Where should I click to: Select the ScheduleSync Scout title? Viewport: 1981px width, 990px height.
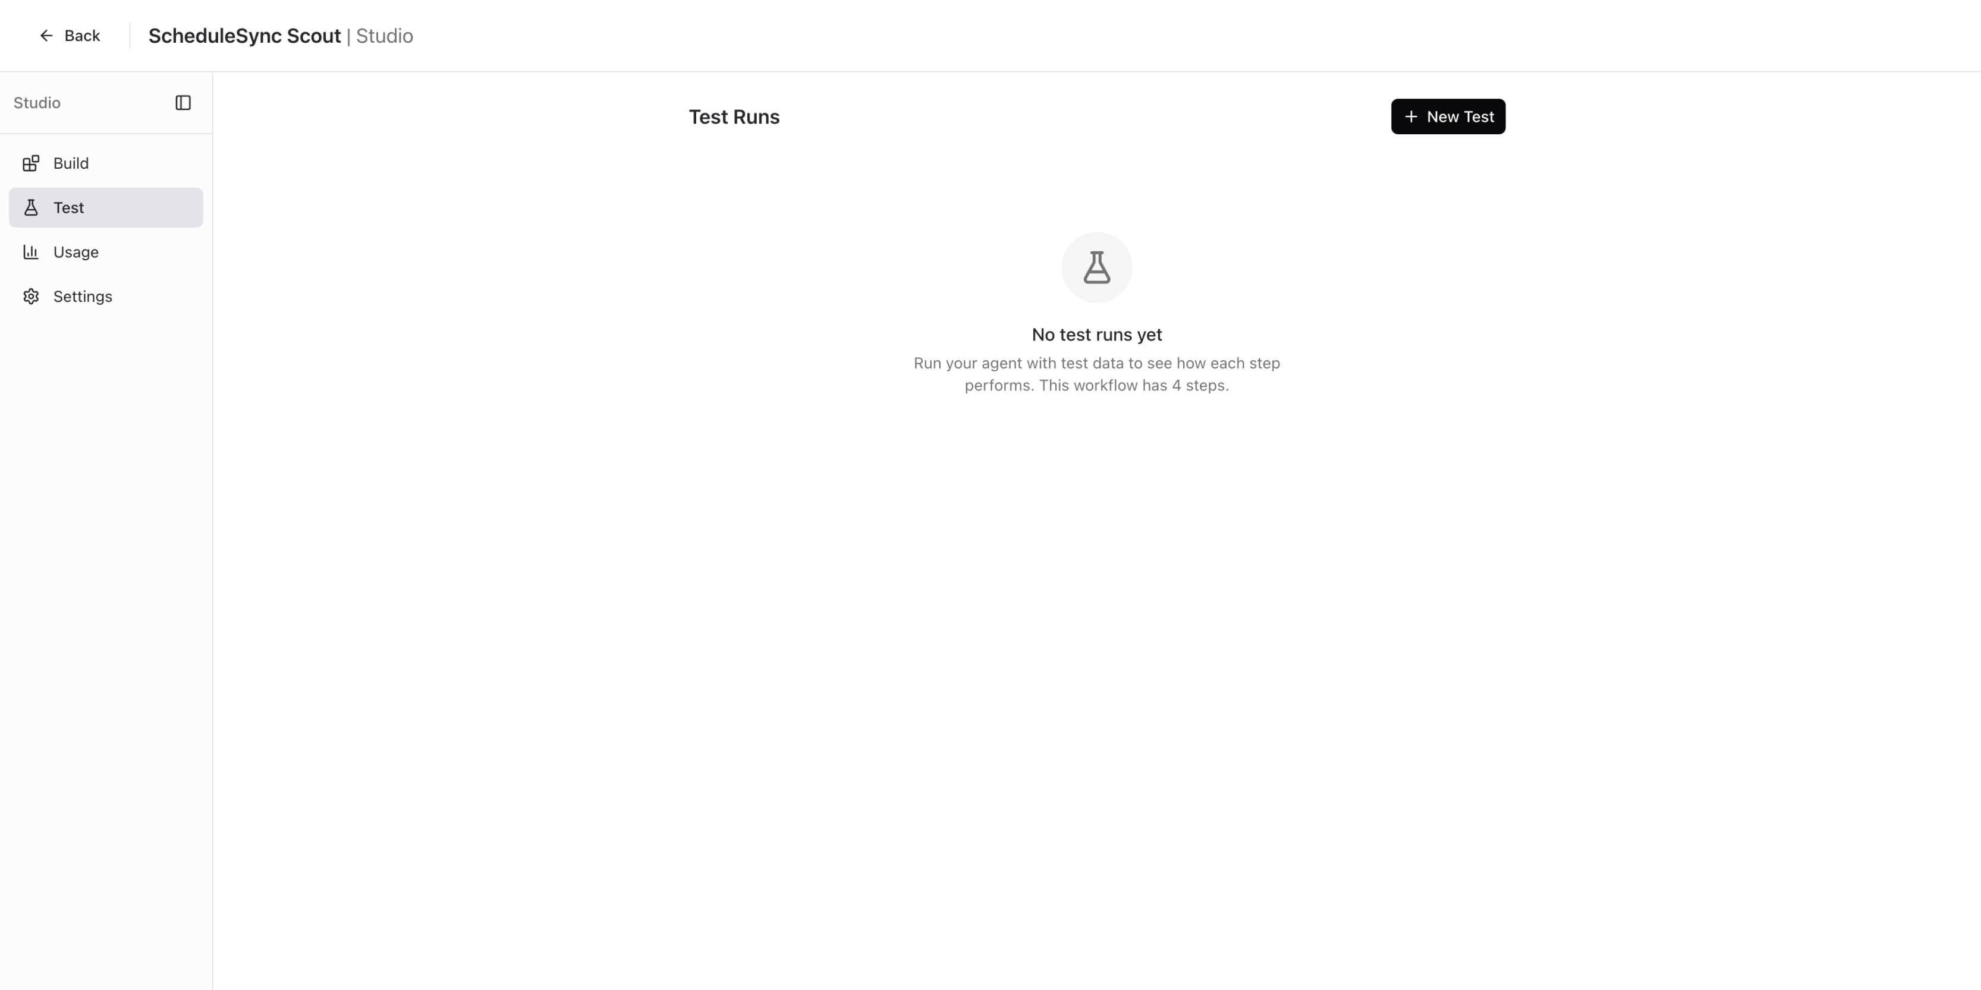[244, 36]
